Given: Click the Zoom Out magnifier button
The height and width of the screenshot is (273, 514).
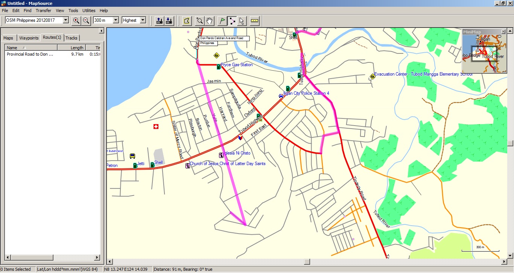Looking at the screenshot, I should point(86,21).
